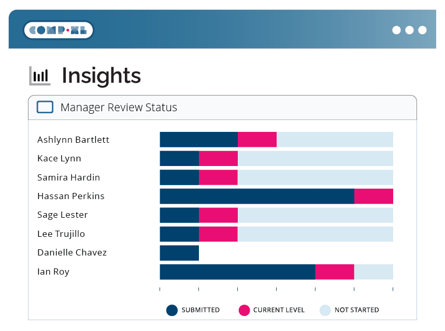Select Lee Trujillo row label
445x331 pixels.
61,234
